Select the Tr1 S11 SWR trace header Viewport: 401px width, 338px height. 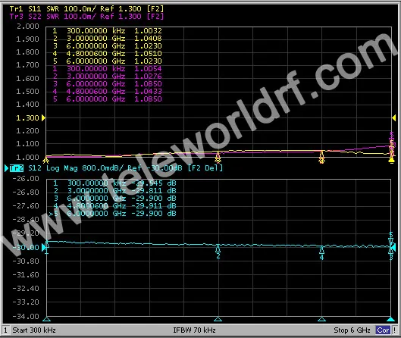[x=86, y=8]
